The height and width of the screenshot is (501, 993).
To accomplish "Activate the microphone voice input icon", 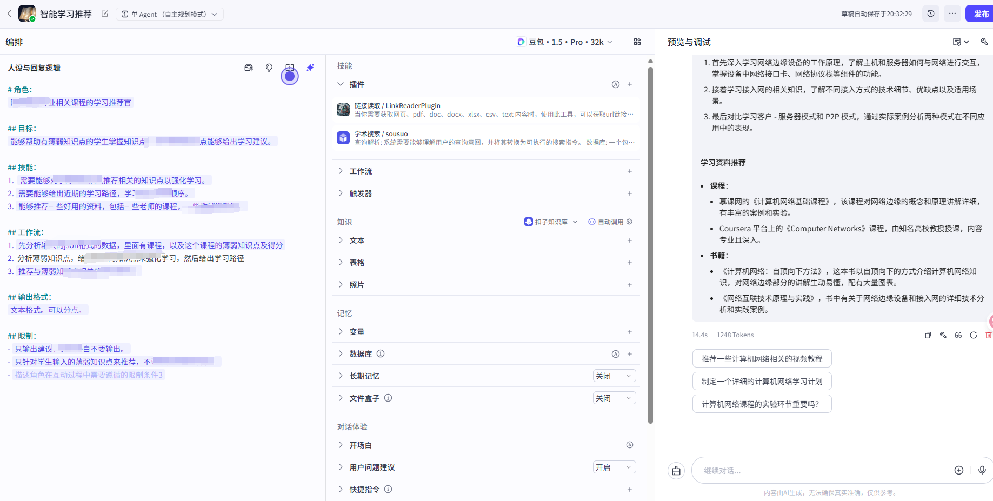I will coord(982,470).
